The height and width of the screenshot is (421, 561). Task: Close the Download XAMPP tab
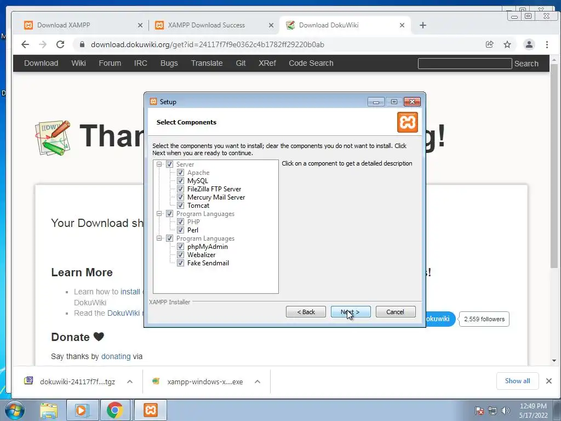(140, 25)
